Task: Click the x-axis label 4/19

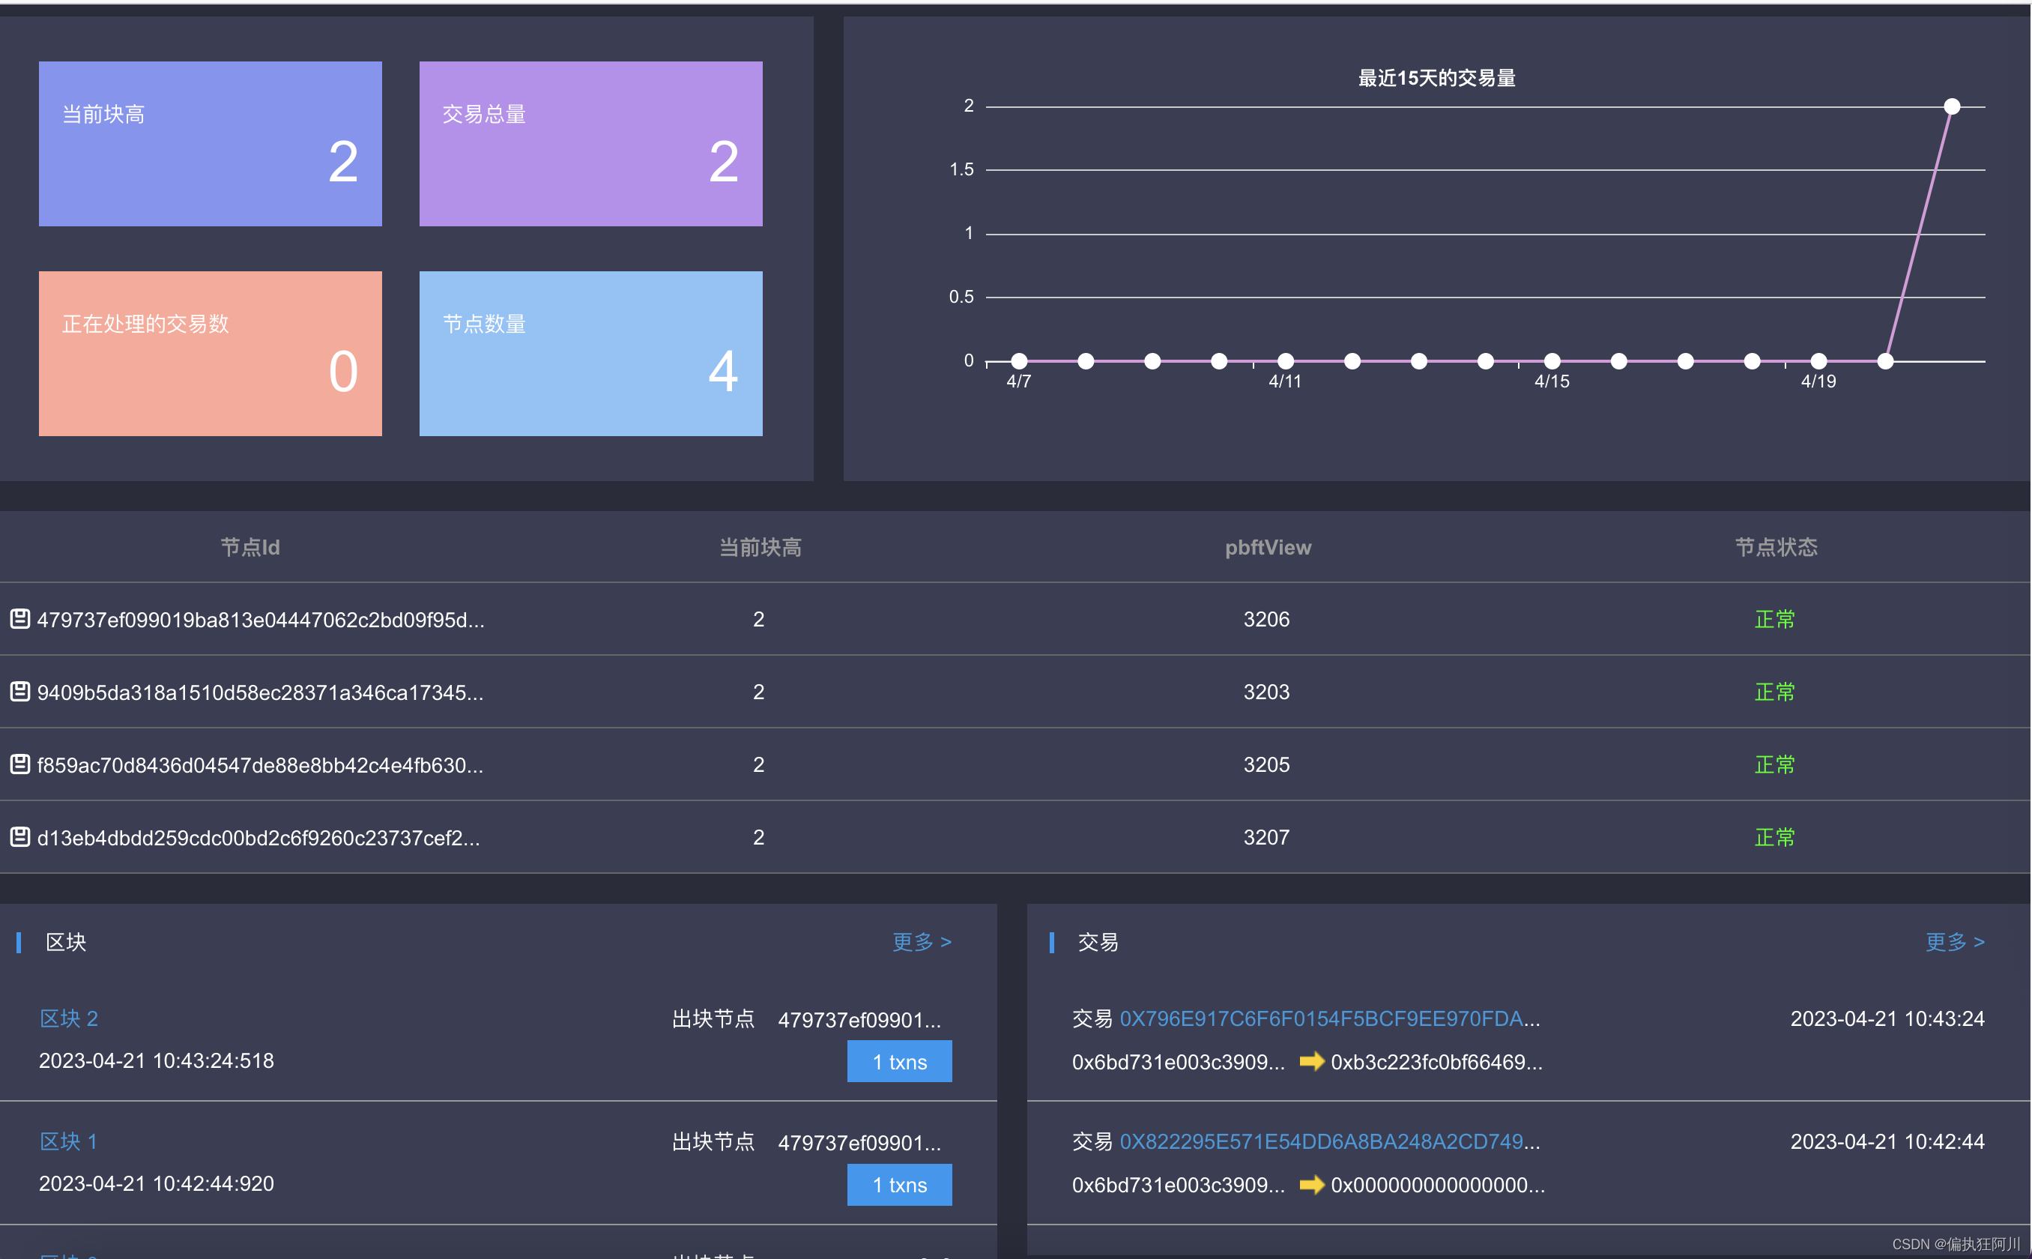Action: [x=1818, y=381]
